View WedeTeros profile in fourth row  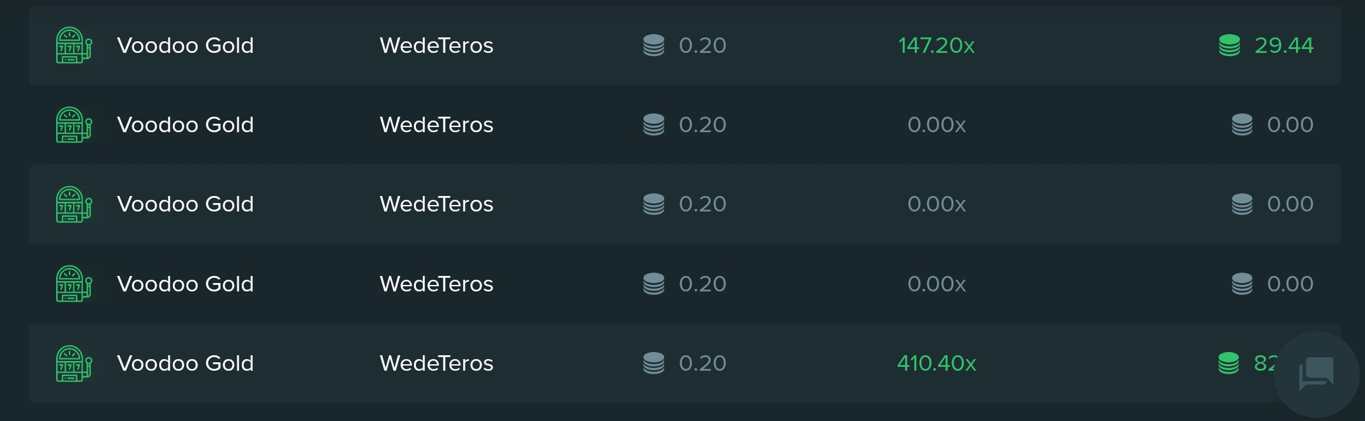(x=437, y=284)
